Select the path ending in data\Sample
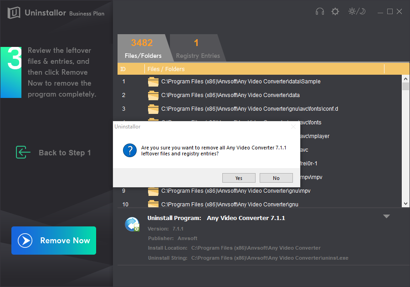 [x=241, y=82]
